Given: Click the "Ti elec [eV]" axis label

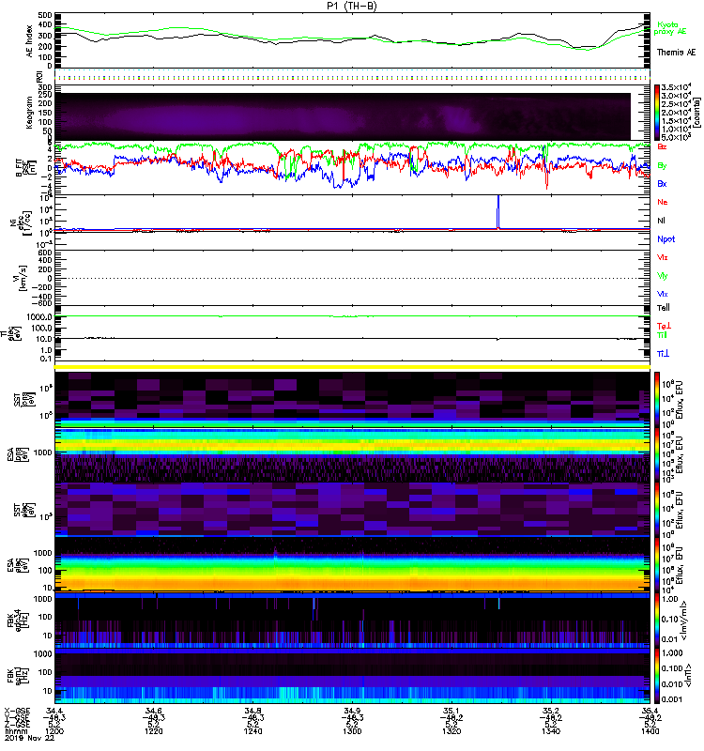Looking at the screenshot, I should point(10,334).
